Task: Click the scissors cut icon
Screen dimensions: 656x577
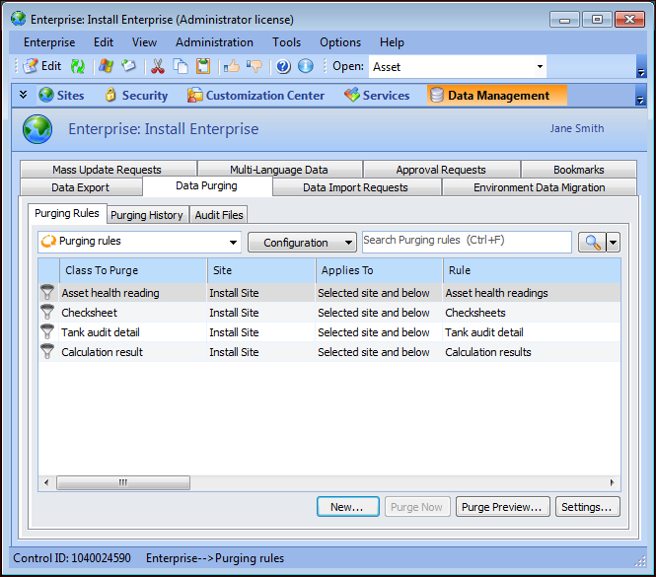Action: [x=157, y=66]
